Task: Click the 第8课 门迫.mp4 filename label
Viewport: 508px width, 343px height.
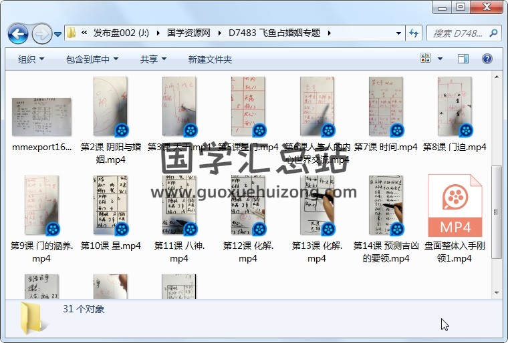Action: pyautogui.click(x=455, y=147)
